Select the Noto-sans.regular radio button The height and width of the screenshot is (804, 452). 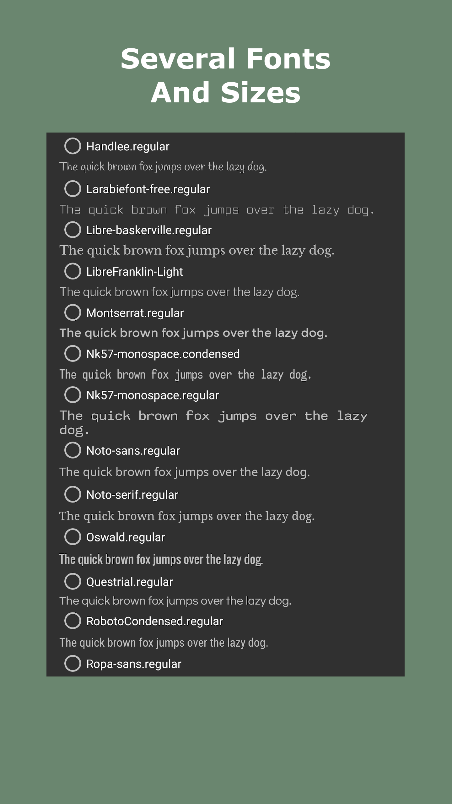[x=73, y=450]
